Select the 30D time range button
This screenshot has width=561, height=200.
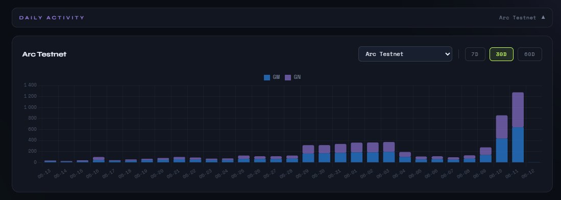click(501, 54)
